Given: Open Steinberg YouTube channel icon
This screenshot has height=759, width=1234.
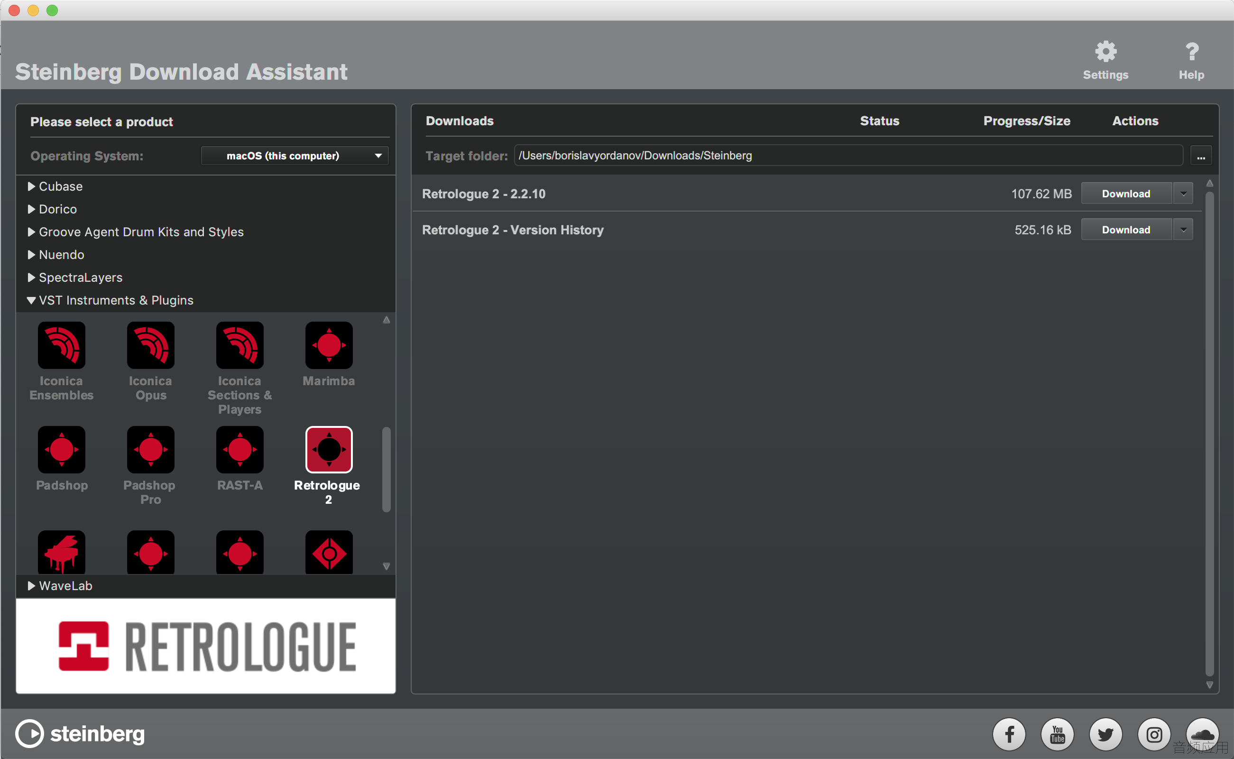Looking at the screenshot, I should pos(1058,735).
